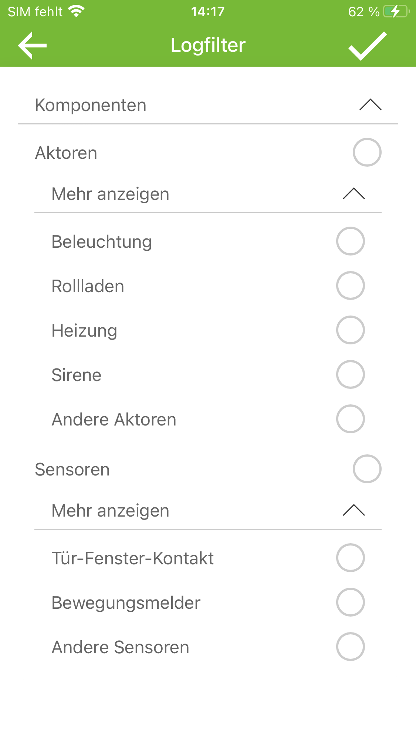416x741 pixels.
Task: Select the Sensoren radio button
Action: click(x=367, y=469)
